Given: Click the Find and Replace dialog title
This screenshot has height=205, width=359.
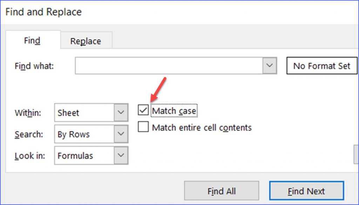Looking at the screenshot, I should 43,12.
